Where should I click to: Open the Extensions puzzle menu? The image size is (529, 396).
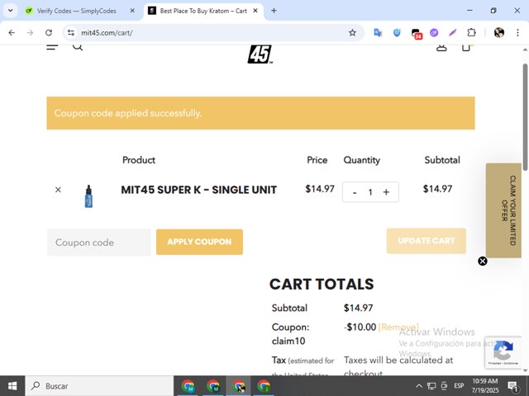471,33
